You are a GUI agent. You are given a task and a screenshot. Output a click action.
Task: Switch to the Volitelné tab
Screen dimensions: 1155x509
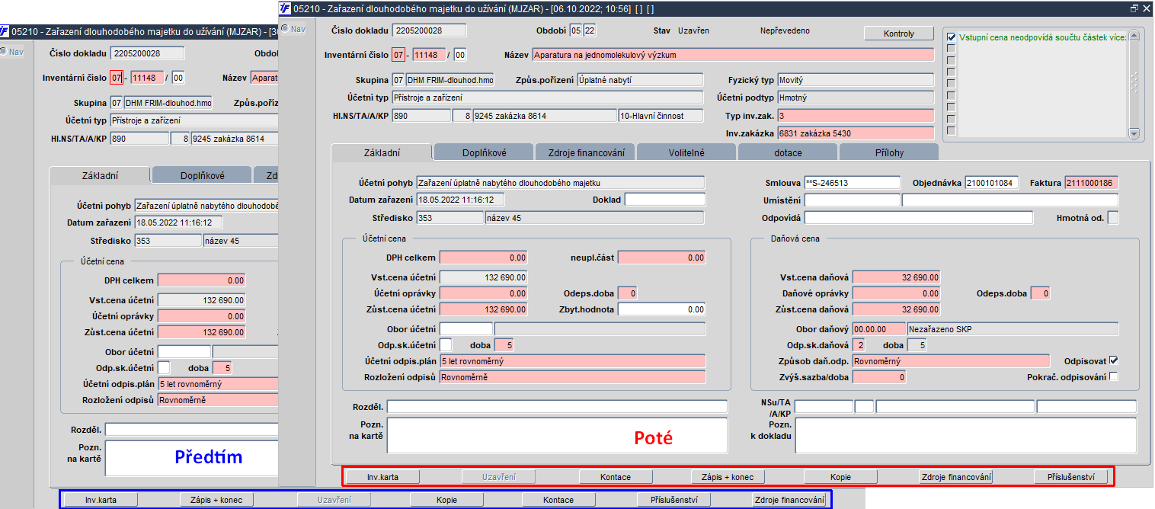[687, 152]
